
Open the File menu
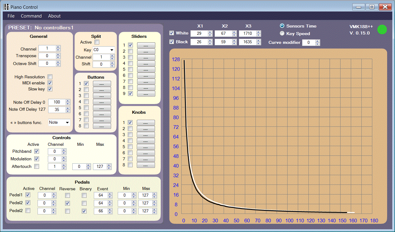click(11, 16)
